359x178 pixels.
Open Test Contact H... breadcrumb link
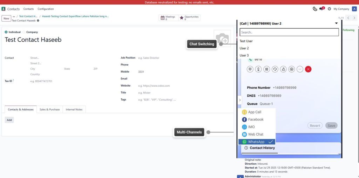click(x=28, y=16)
